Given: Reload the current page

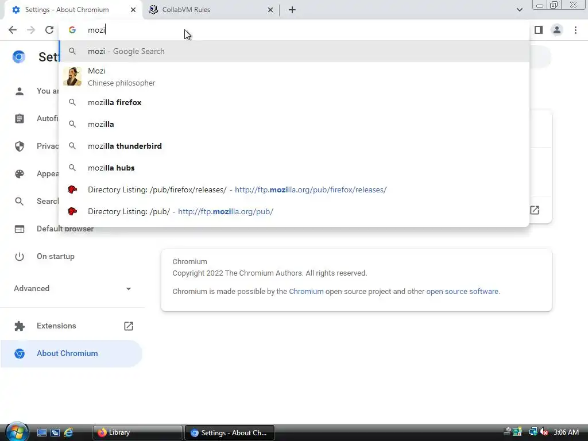Looking at the screenshot, I should tap(49, 30).
